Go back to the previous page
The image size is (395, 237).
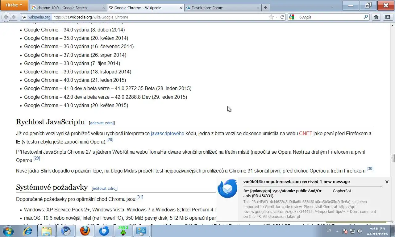click(x=6, y=17)
